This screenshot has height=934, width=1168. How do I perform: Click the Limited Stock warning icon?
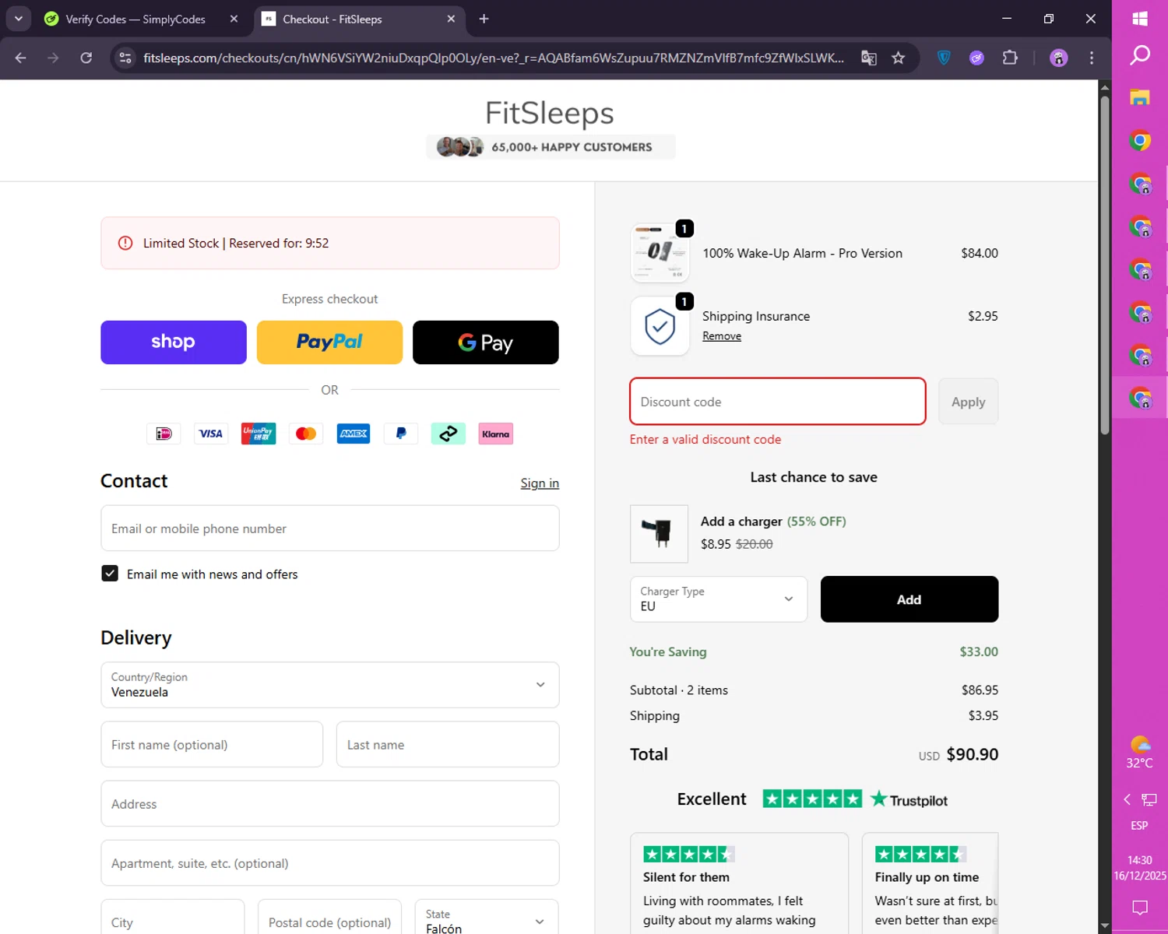coord(125,243)
